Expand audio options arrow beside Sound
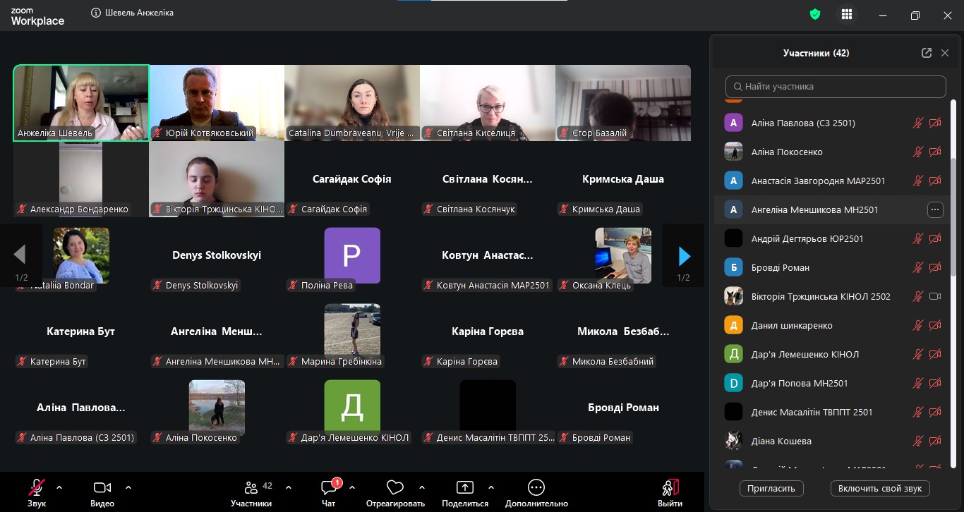The width and height of the screenshot is (964, 512). 59,487
